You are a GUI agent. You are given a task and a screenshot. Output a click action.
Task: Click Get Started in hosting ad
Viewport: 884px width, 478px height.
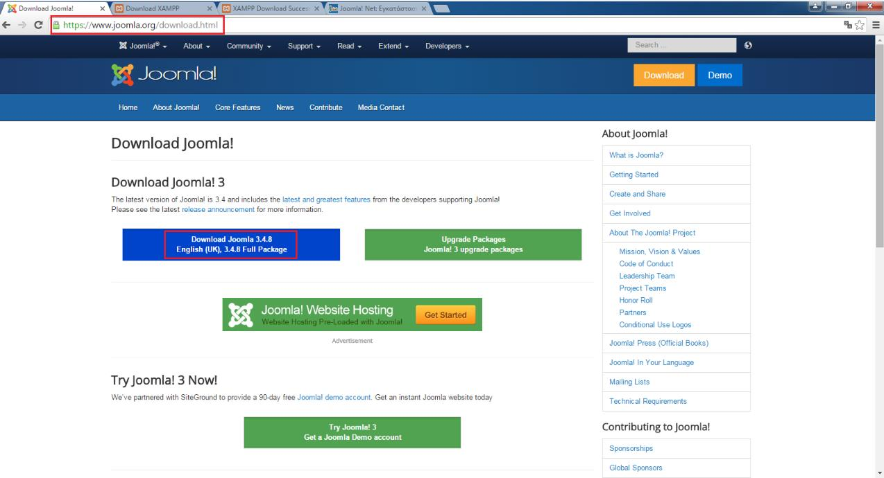[x=445, y=315]
